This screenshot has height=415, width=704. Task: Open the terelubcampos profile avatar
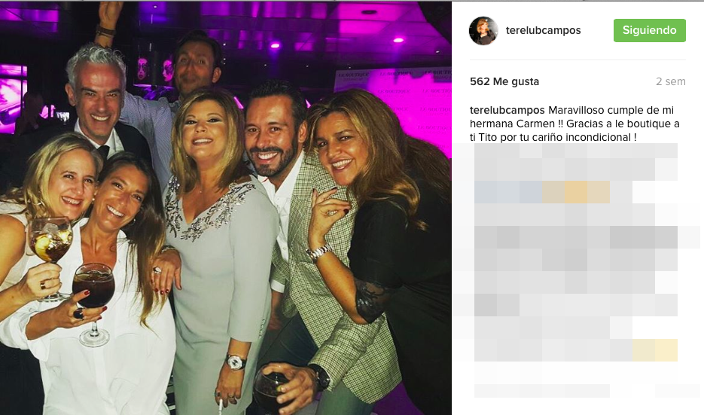click(483, 31)
